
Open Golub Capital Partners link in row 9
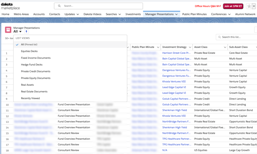(177, 99)
